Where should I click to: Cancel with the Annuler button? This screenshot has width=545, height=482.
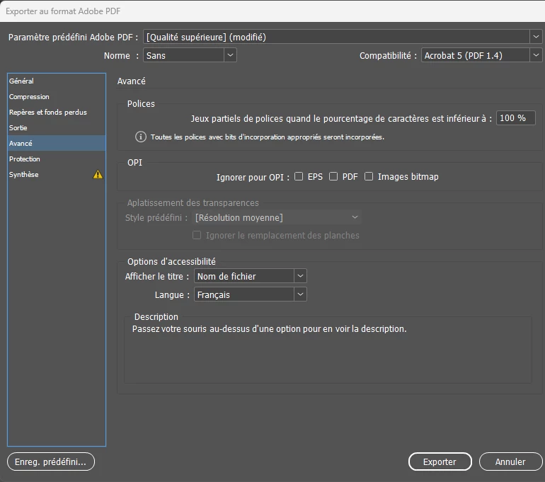(x=510, y=461)
